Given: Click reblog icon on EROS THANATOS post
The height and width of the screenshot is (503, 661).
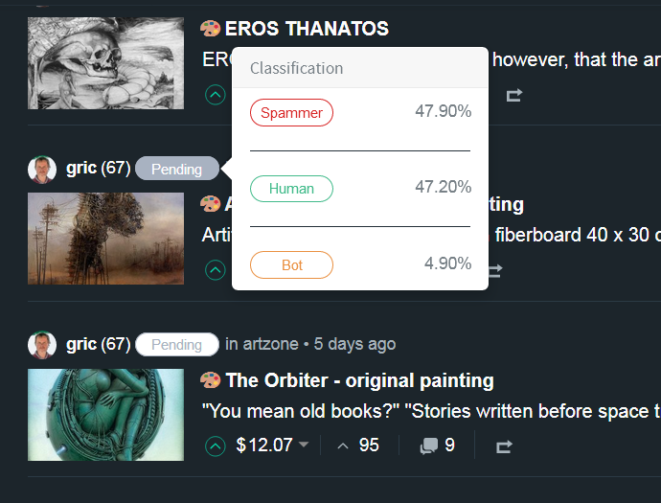Looking at the screenshot, I should [514, 95].
